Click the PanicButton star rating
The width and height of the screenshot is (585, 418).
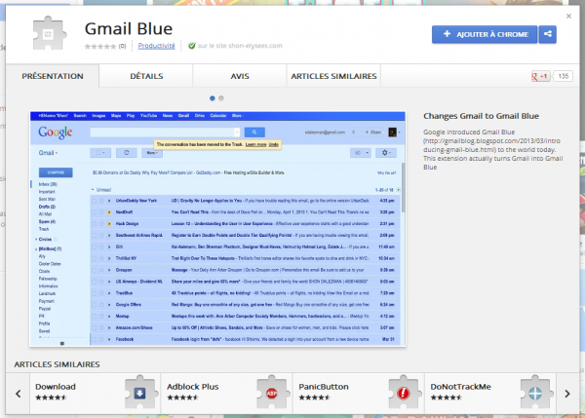tap(315, 398)
